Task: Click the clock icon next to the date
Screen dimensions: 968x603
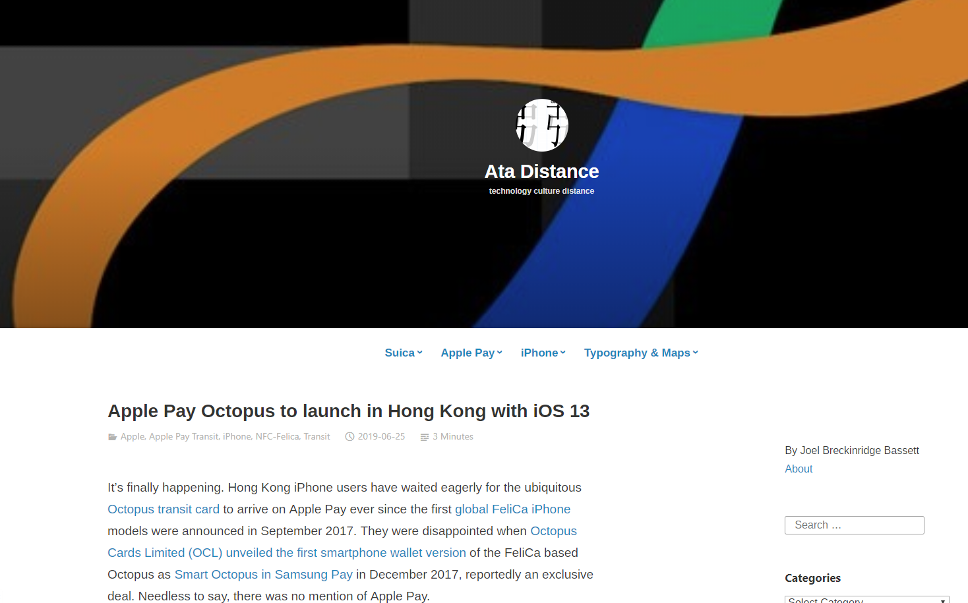Action: [x=349, y=437]
